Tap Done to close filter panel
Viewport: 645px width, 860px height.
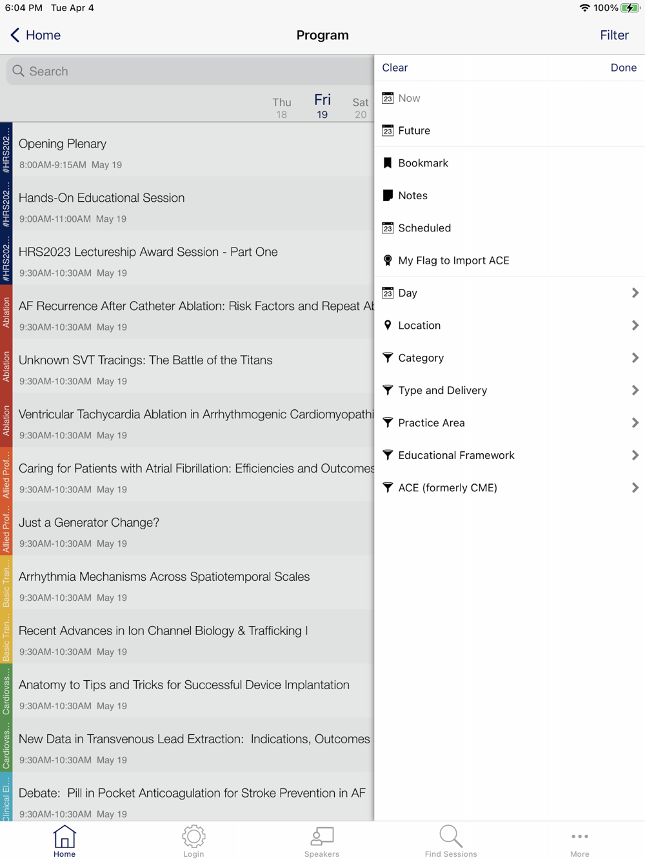click(x=624, y=68)
